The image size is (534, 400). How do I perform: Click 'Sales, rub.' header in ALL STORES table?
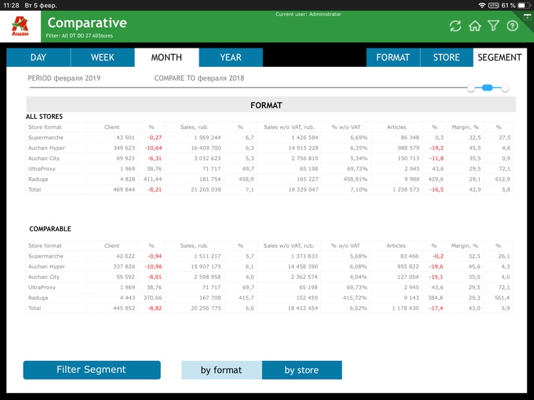click(x=194, y=127)
